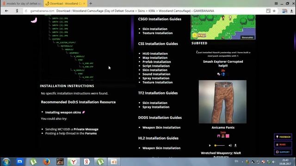Download the audio via player download icon
This screenshot has width=296, height=166.
pos(235,145)
